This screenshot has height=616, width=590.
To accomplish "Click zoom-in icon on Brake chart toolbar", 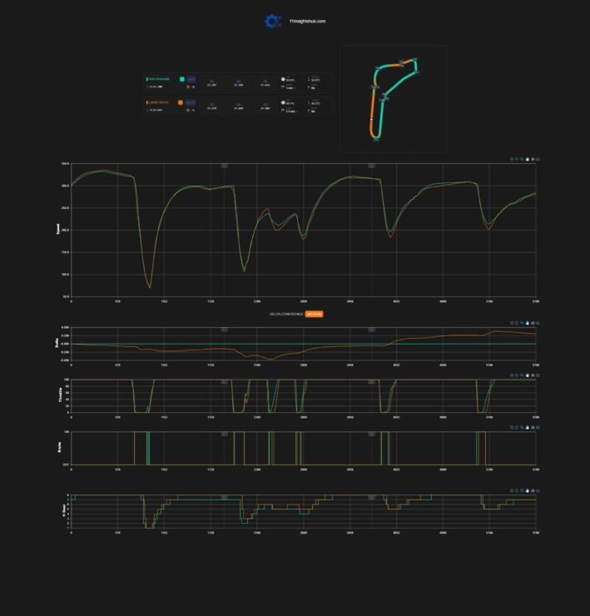I will click(x=512, y=427).
